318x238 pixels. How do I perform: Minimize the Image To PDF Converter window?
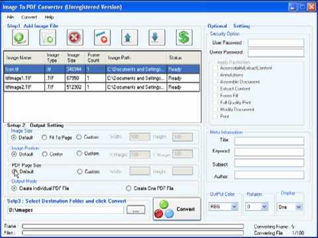pyautogui.click(x=292, y=7)
